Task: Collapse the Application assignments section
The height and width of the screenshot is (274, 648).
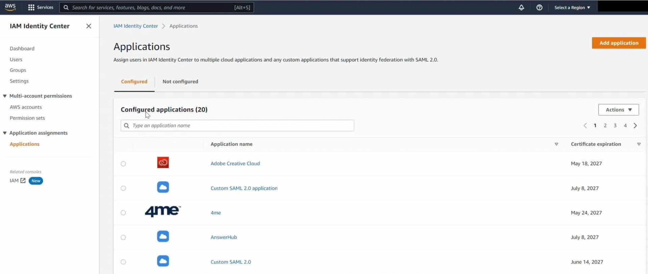Action: pyautogui.click(x=5, y=133)
